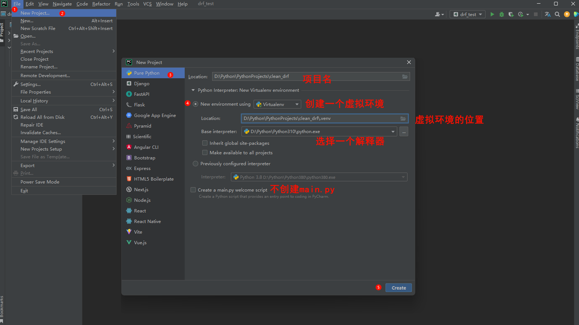Toggle Create a main.py welcome script

tap(193, 190)
